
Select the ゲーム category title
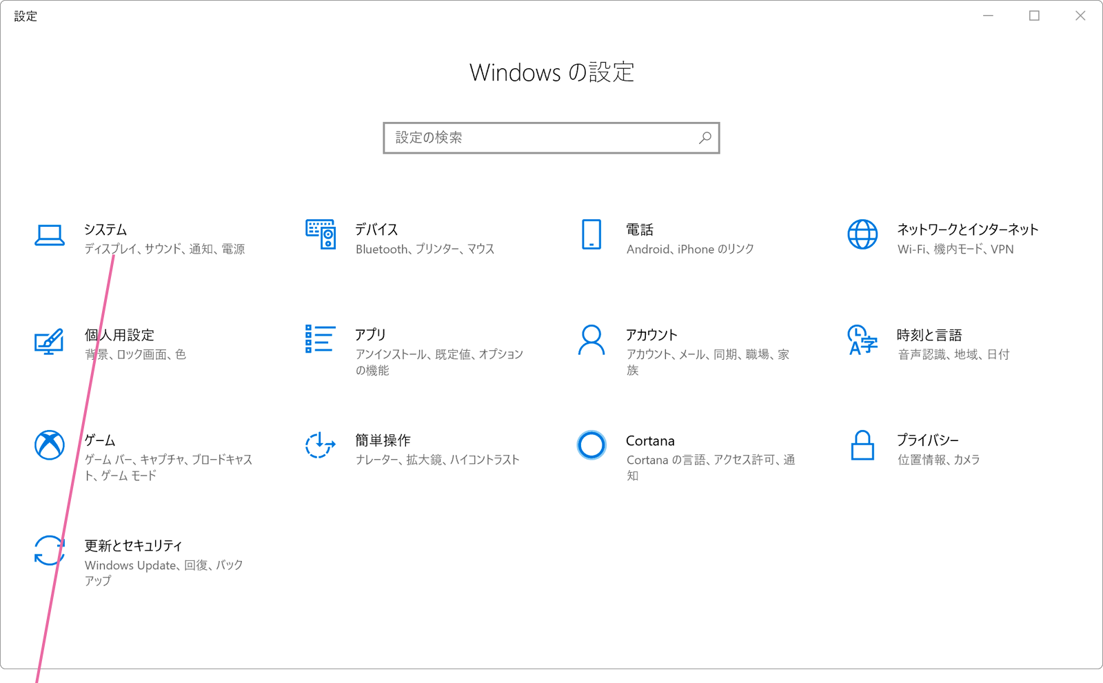(100, 440)
